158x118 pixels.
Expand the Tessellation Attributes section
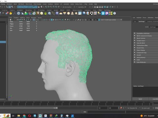(x=145, y=33)
